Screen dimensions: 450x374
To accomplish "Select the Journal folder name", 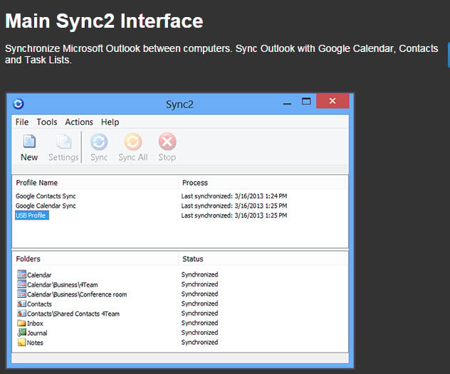I will click(37, 333).
